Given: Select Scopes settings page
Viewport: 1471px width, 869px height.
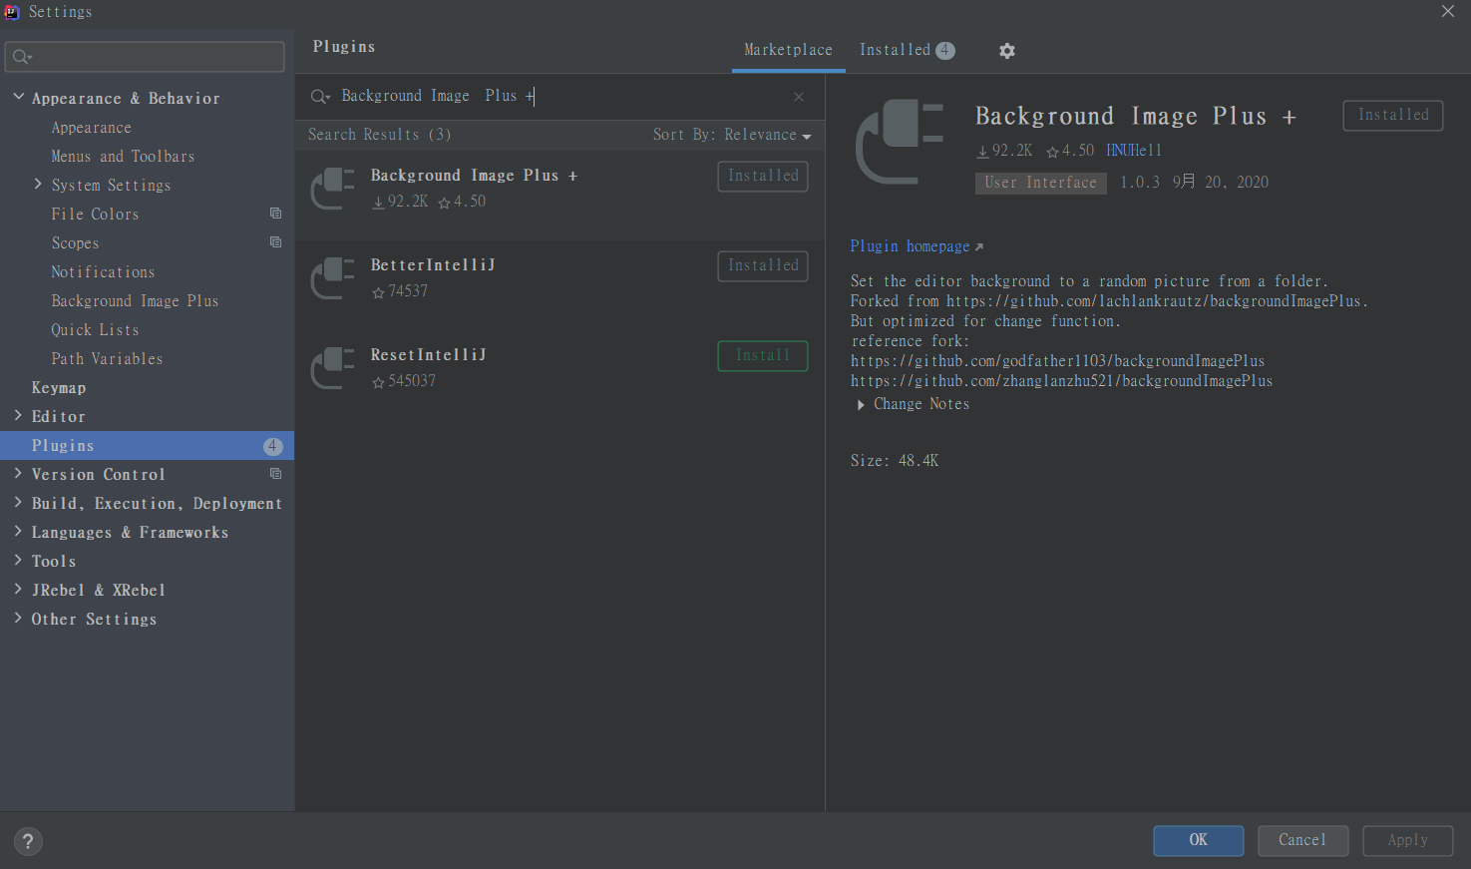Looking at the screenshot, I should (75, 243).
